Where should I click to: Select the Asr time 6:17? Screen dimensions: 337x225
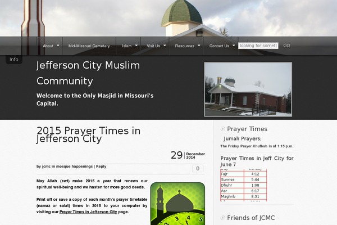pos(256,191)
